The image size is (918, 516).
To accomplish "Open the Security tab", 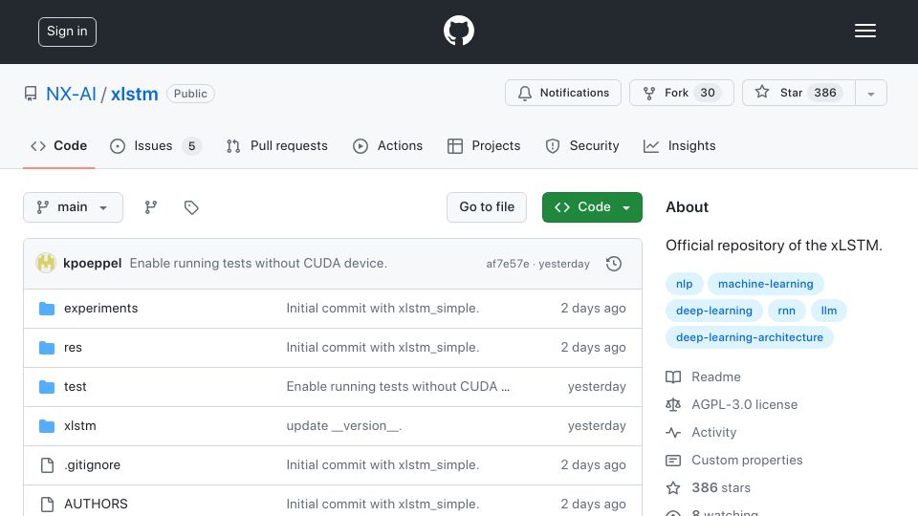I will tap(582, 145).
